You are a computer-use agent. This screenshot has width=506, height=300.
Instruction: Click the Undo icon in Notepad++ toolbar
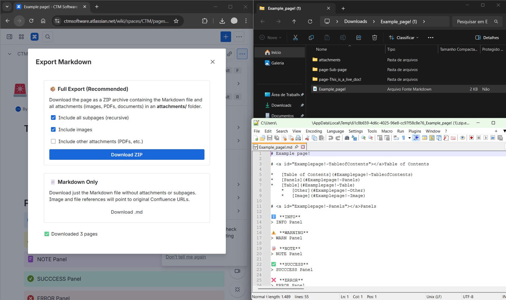[x=330, y=138]
